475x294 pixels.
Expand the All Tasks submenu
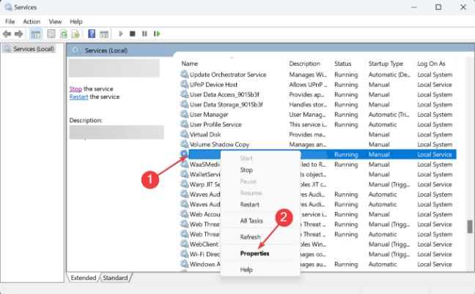click(x=252, y=221)
